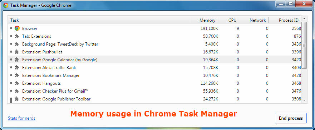Screen dimensions: 315x130
Task: Click puzzle icon of Hangouts extension
Action: click(17, 83)
